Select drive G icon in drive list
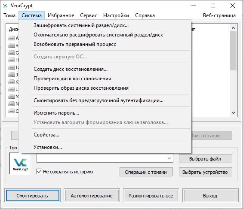This screenshot has height=209, width=243. coord(12,53)
